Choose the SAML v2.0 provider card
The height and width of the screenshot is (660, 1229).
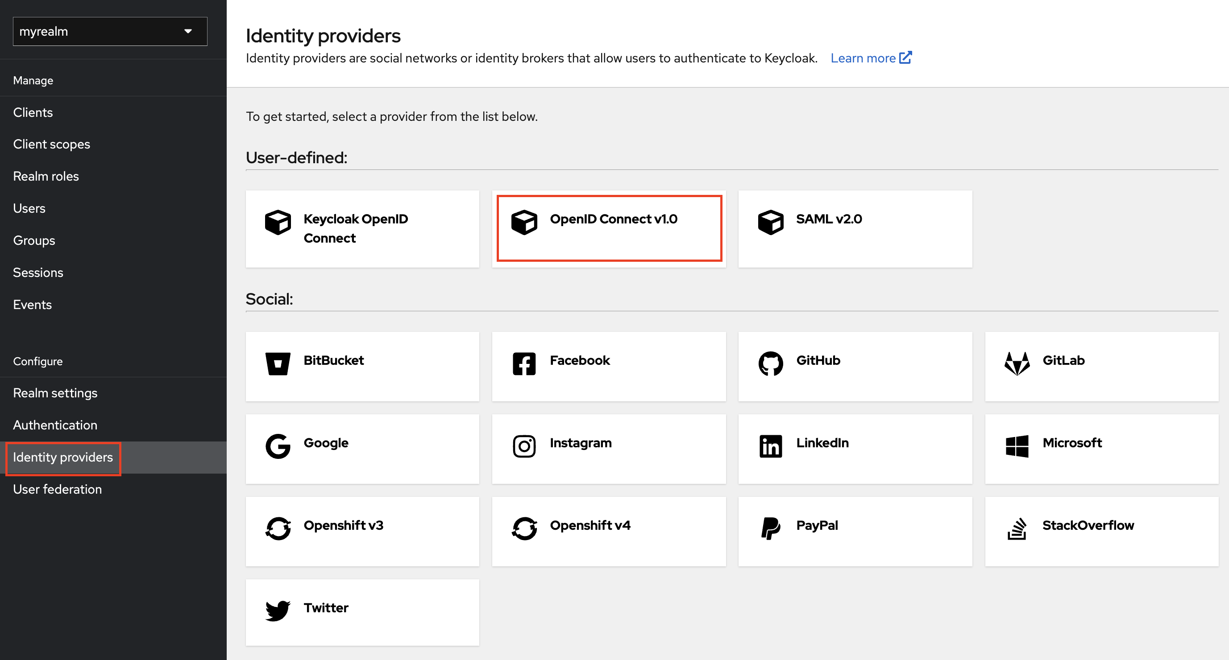click(x=855, y=228)
